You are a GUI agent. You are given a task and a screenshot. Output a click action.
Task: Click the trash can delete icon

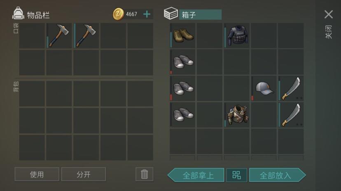145,174
